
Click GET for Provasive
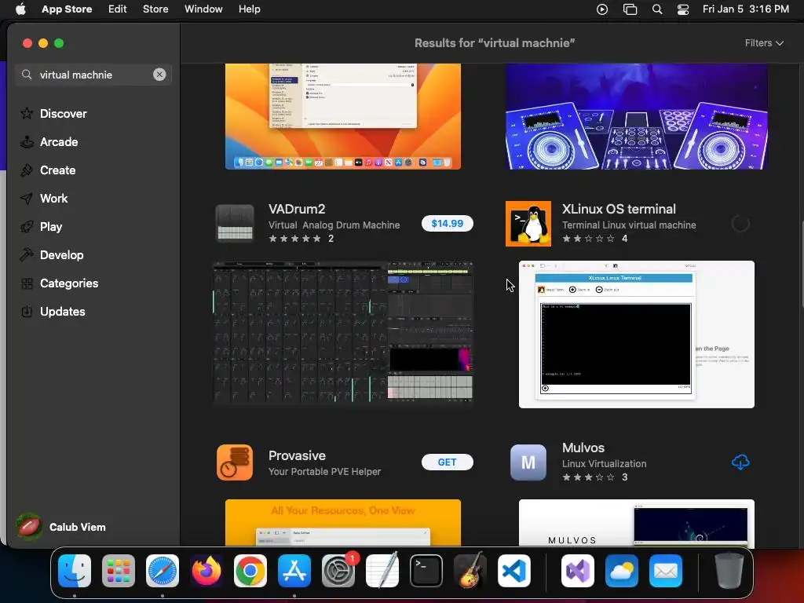[447, 462]
